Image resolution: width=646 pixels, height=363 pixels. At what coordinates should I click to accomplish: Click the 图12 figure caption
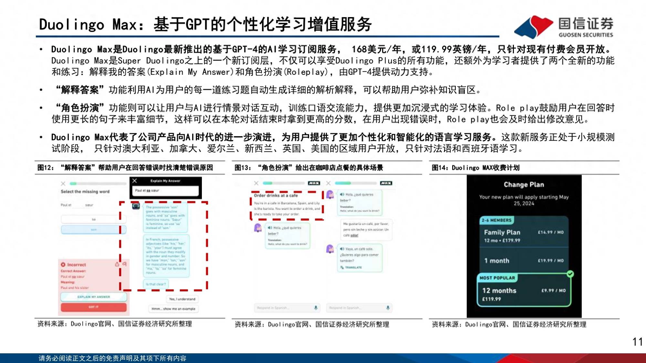click(125, 167)
